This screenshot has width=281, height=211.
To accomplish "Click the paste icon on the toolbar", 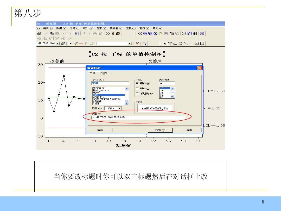I will [58, 33].
